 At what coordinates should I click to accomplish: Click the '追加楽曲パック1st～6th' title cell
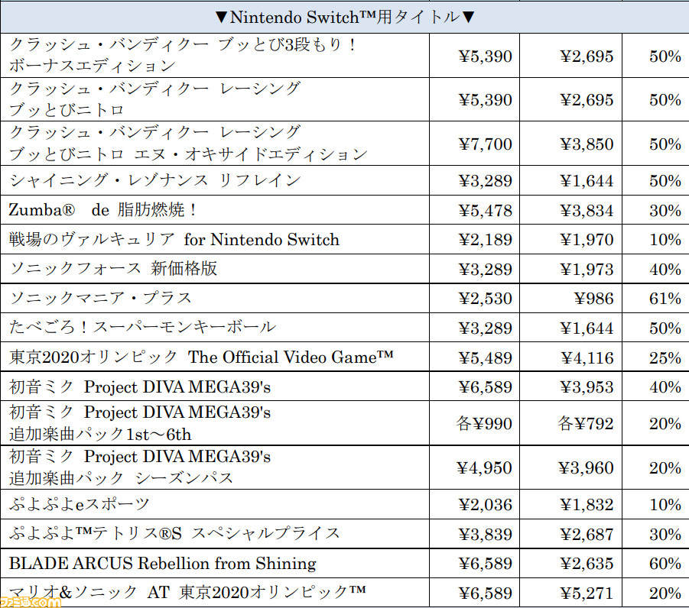pos(215,423)
